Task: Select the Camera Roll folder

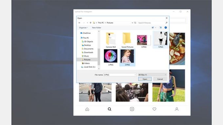Action: (x=111, y=40)
